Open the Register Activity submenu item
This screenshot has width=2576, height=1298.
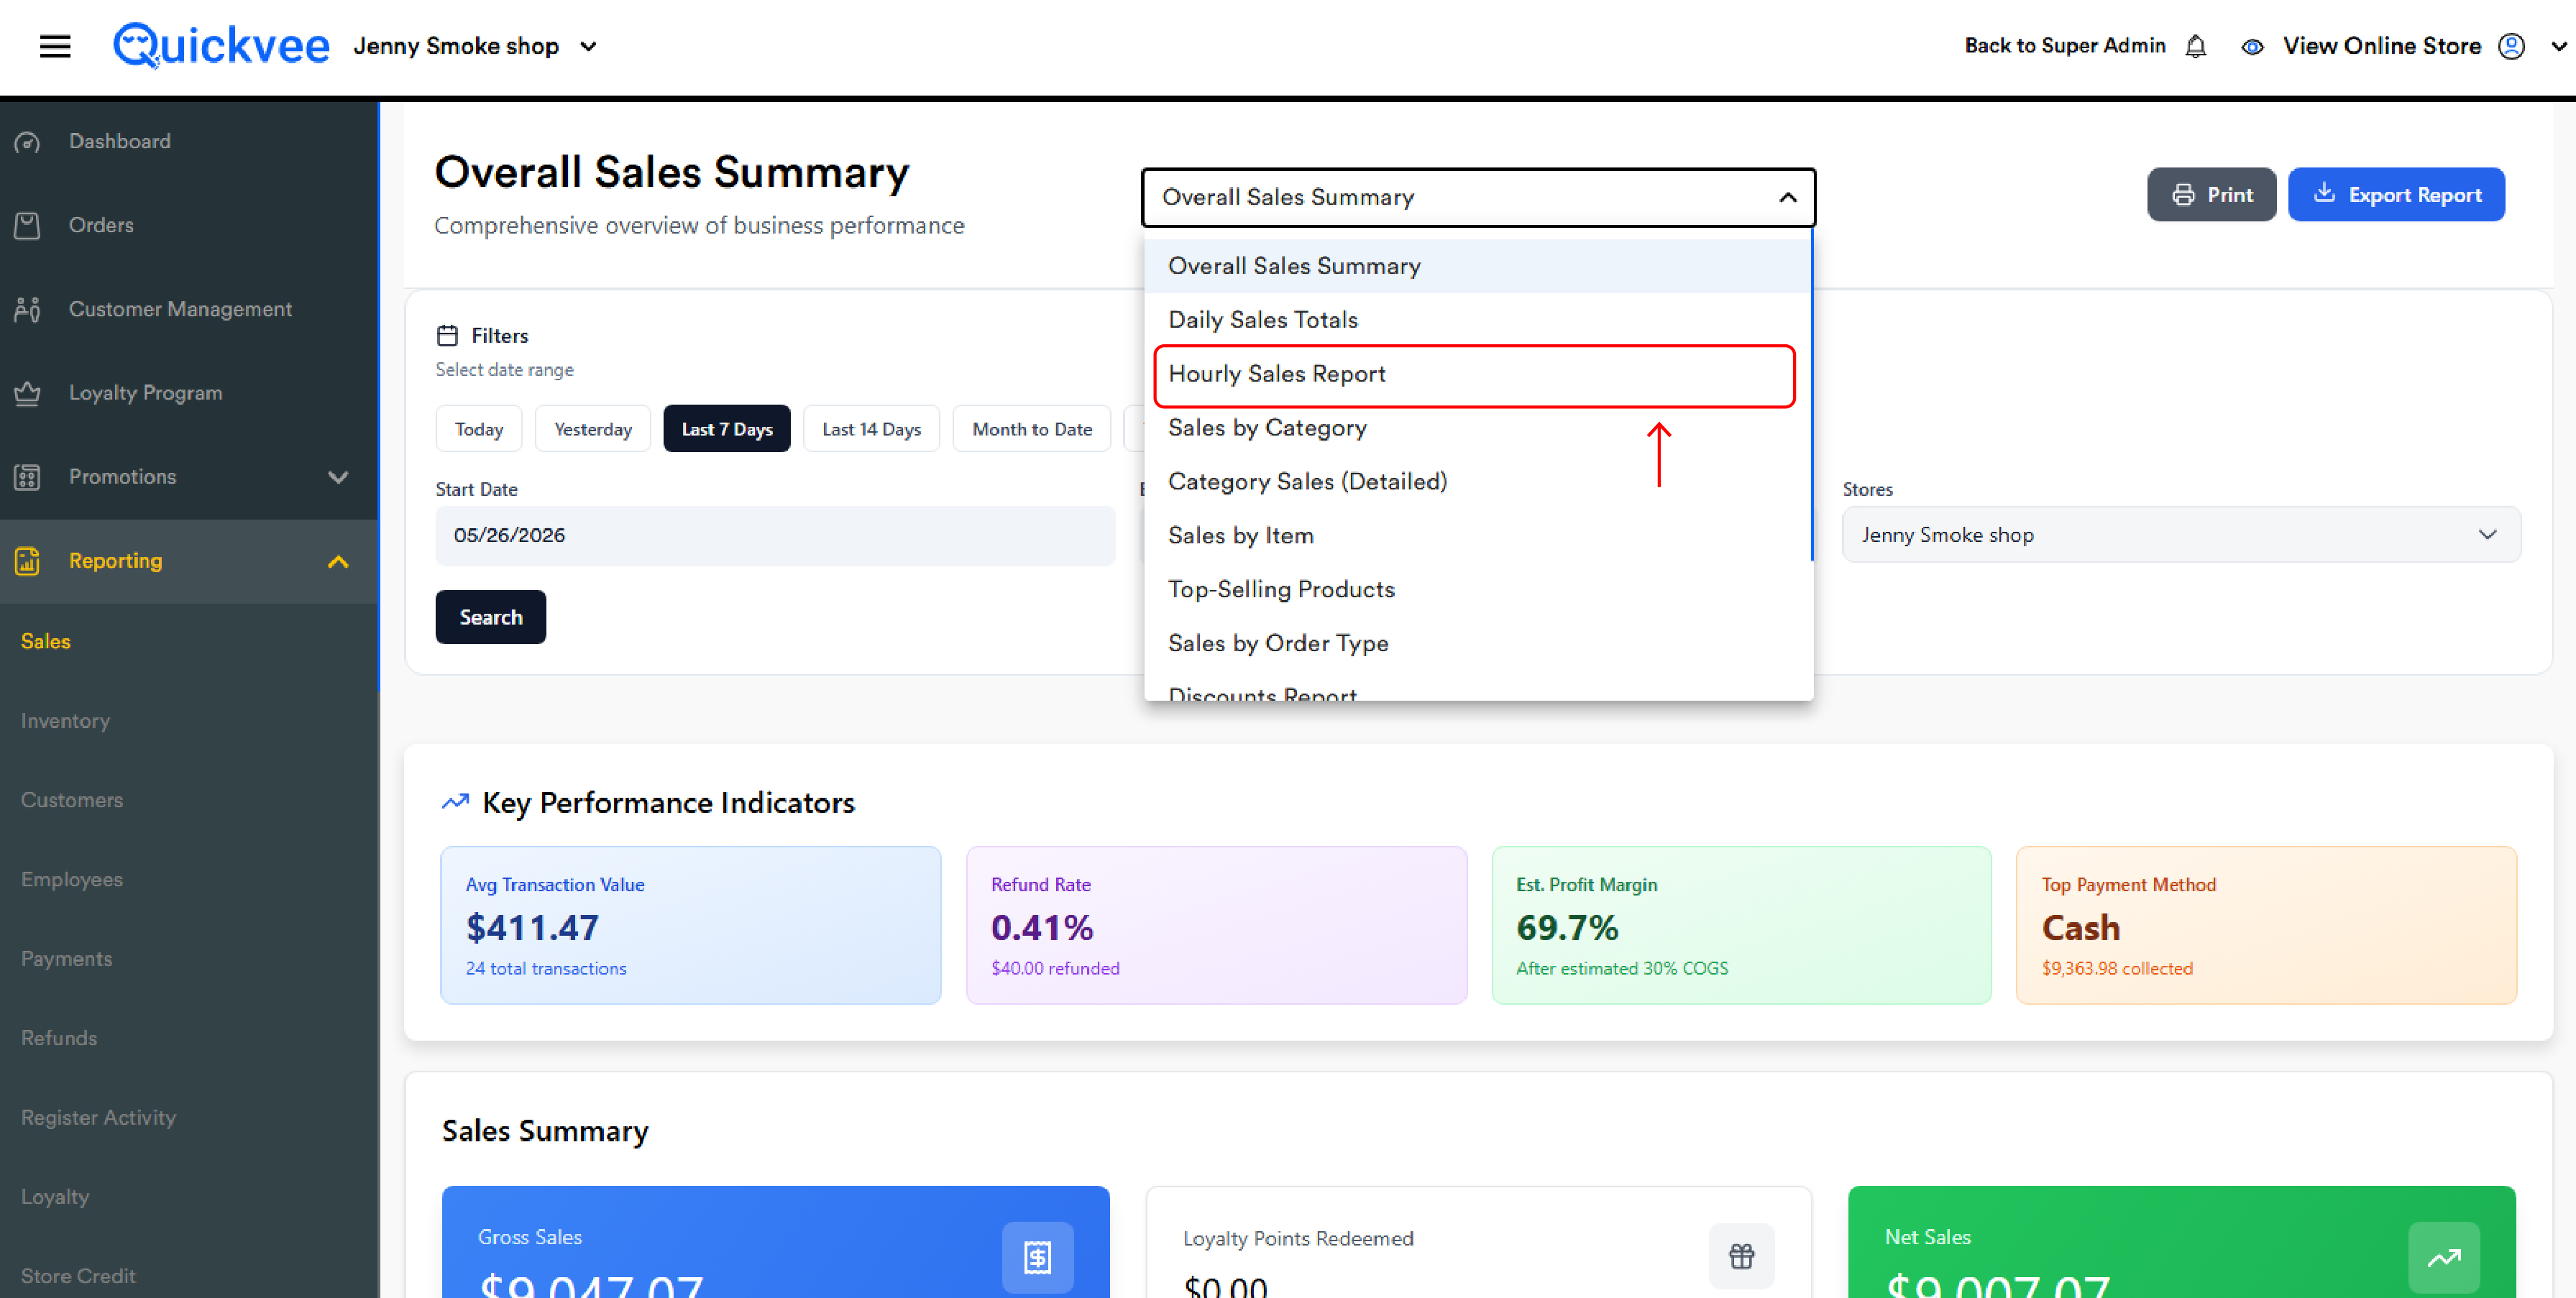tap(98, 1118)
